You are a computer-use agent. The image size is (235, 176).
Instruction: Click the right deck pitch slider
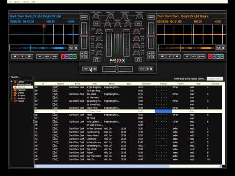pos(151,35)
